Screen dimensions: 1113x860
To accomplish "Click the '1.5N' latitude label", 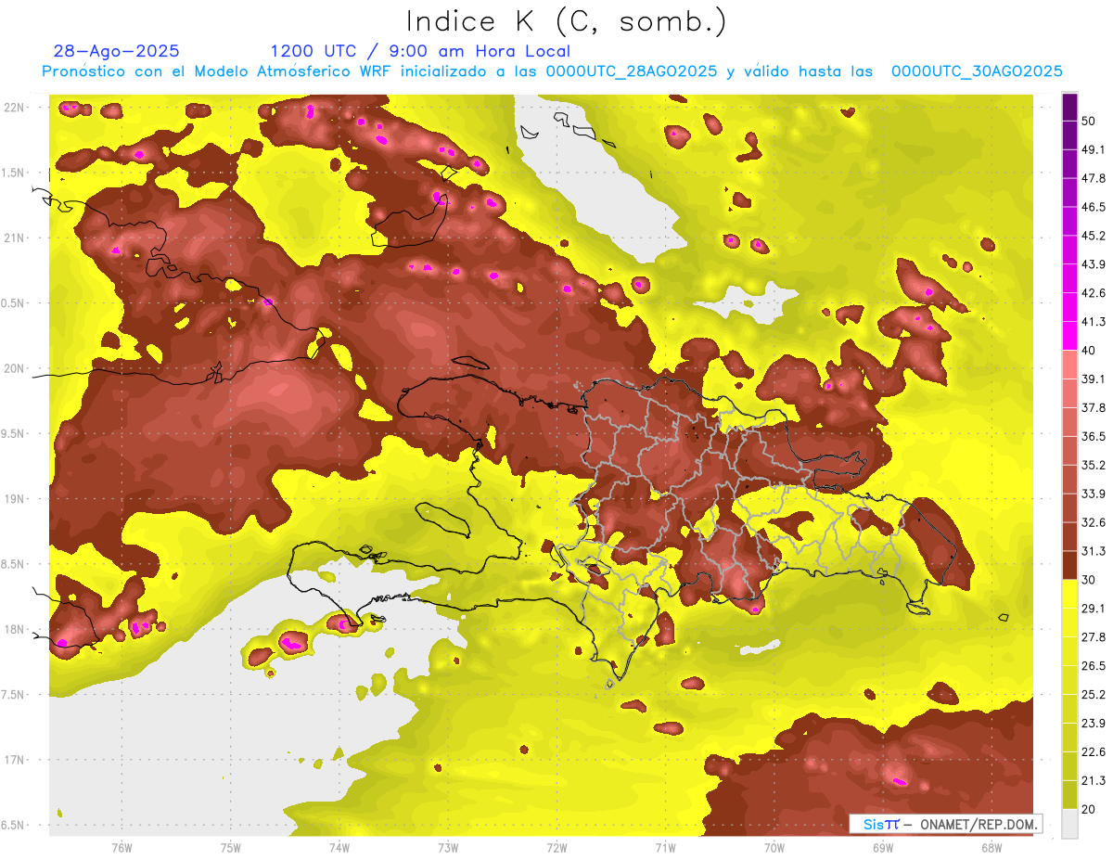I will (x=14, y=173).
